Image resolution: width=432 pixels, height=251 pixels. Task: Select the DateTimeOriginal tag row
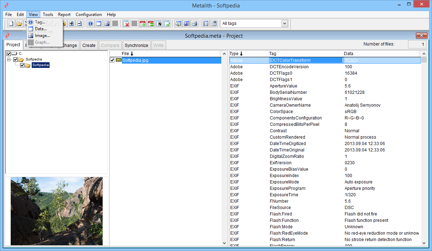325,150
